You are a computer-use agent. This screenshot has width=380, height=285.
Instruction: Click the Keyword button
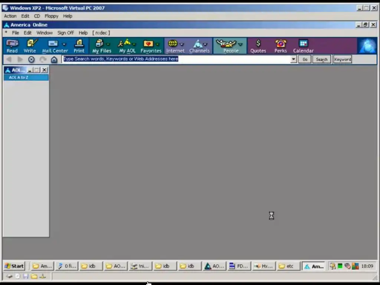click(343, 59)
